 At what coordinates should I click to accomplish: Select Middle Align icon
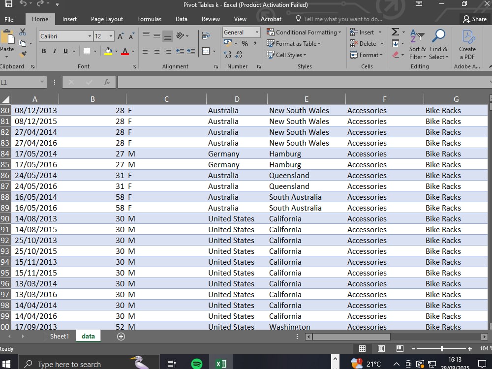(157, 35)
